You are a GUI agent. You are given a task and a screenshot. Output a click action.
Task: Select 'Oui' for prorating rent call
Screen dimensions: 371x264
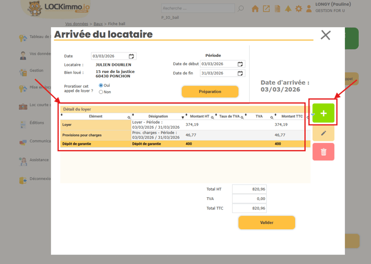coord(101,86)
